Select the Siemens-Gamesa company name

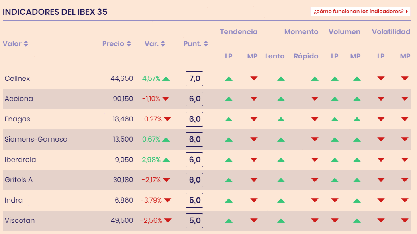coord(36,139)
